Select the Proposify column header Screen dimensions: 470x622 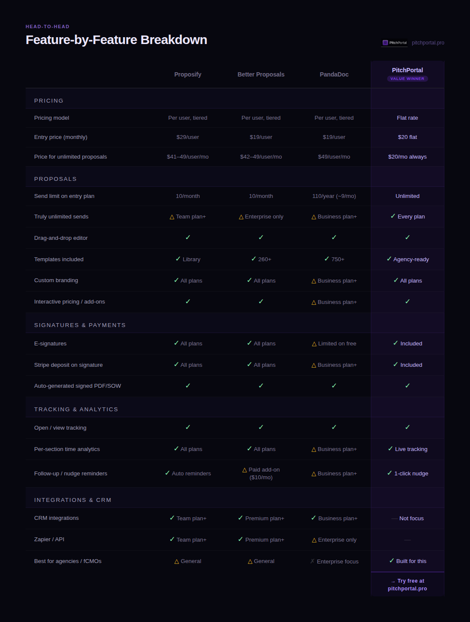coord(188,74)
